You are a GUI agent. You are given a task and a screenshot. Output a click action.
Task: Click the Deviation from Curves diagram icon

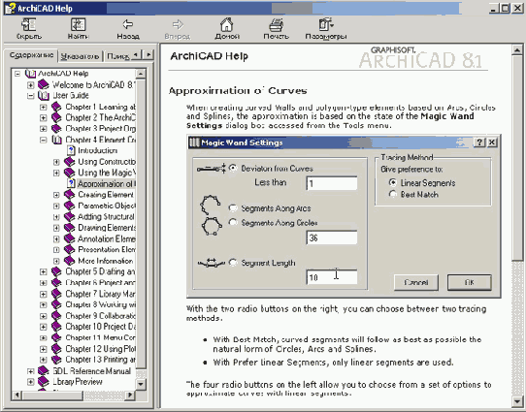coord(211,169)
